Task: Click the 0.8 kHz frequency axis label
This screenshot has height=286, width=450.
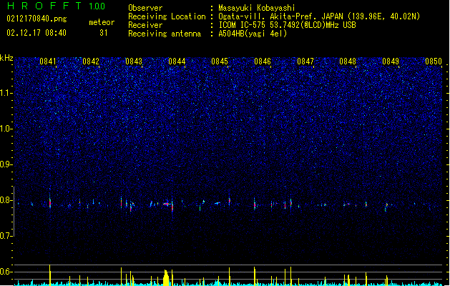Action: coord(6,200)
